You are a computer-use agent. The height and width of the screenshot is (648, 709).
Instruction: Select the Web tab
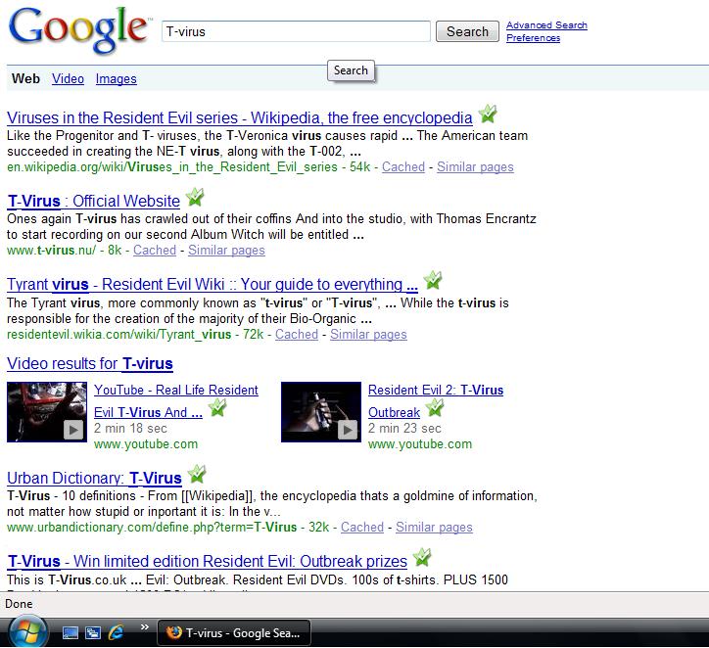tap(25, 78)
